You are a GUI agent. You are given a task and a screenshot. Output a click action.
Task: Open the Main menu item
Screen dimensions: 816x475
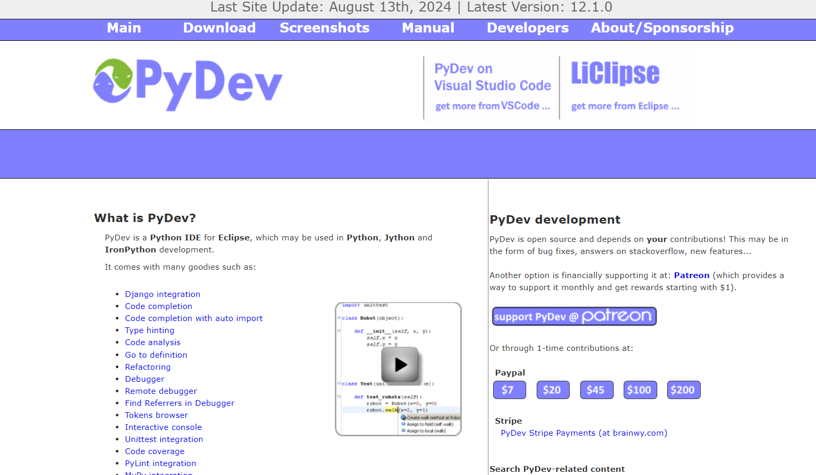click(124, 28)
